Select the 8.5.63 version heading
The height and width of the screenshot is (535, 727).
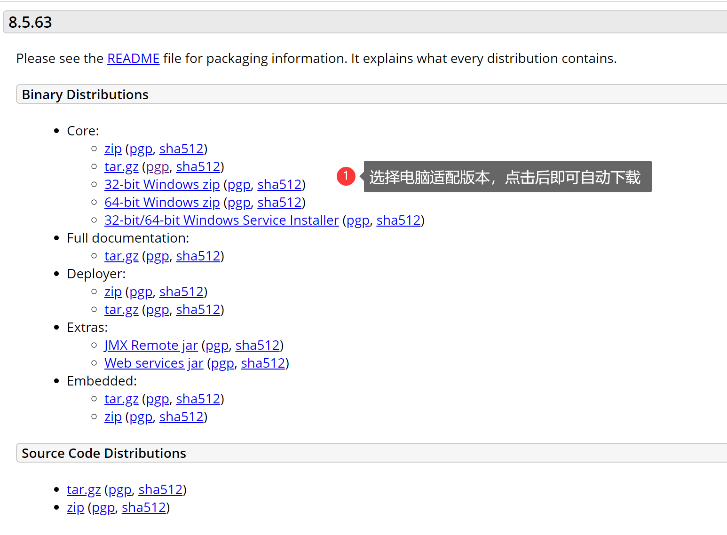point(31,22)
